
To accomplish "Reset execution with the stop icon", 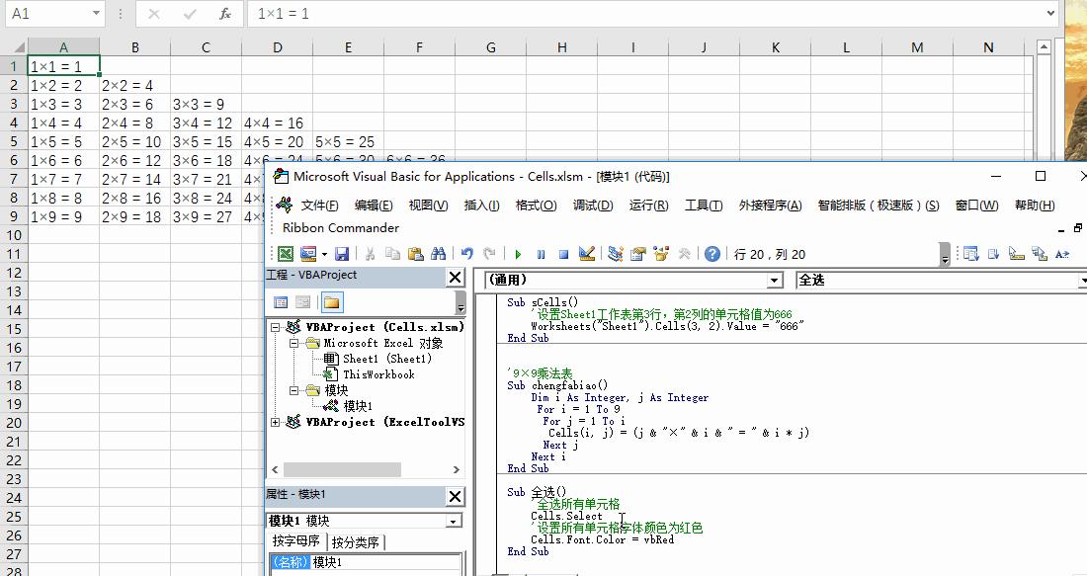I will [563, 254].
